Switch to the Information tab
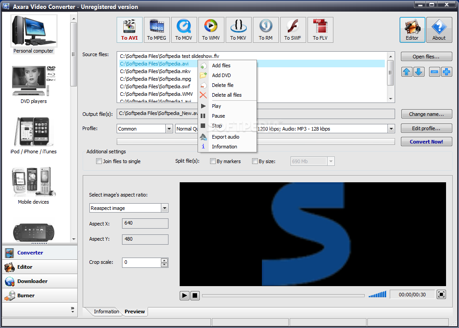459x328 pixels. tap(106, 312)
